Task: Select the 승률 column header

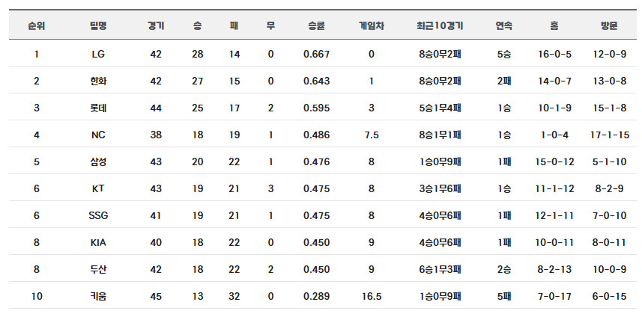Action: coord(317,25)
